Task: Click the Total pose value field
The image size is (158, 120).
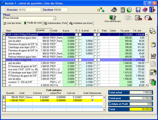Action: (141, 98)
